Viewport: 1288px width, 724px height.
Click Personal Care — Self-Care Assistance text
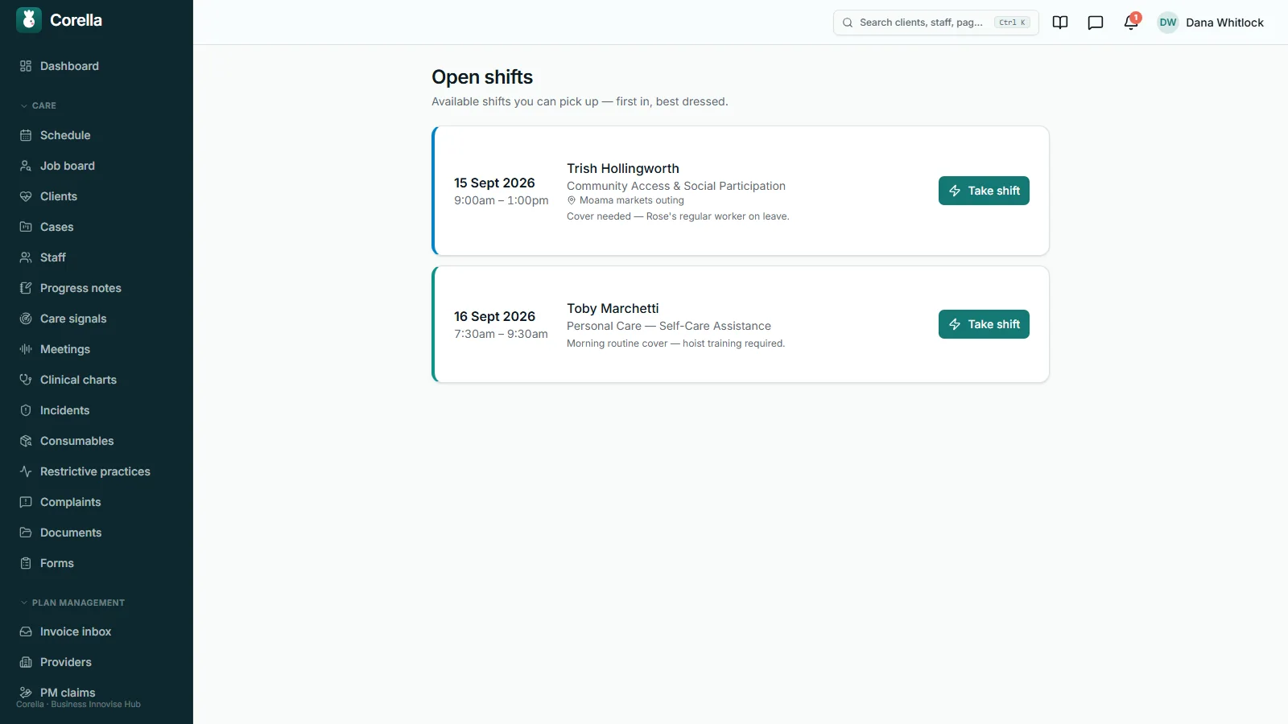[x=669, y=326]
